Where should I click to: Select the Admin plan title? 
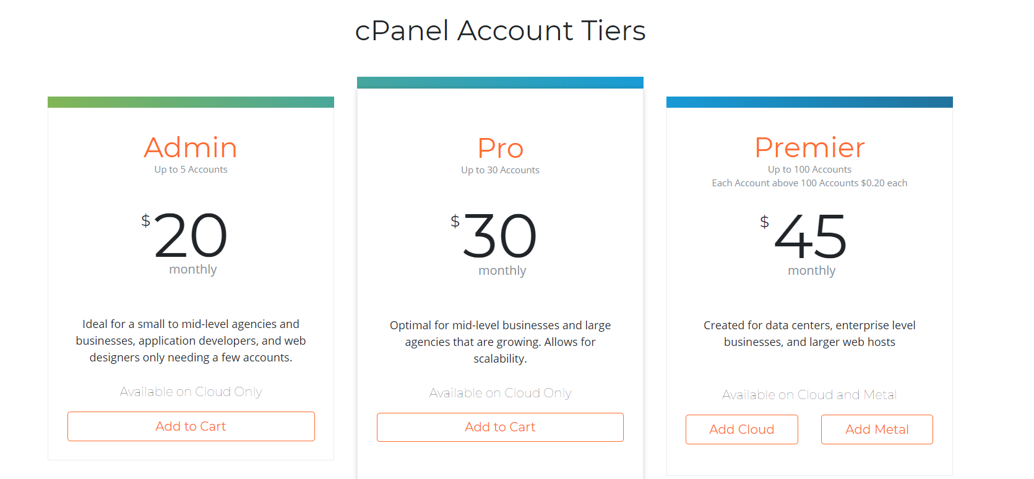click(191, 147)
